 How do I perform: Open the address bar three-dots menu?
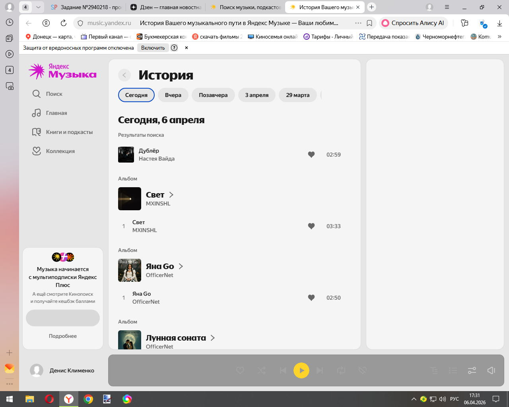[x=358, y=23]
